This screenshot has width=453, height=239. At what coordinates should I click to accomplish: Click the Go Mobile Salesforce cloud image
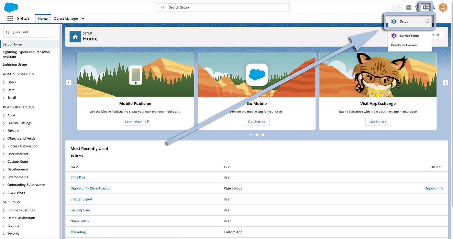pos(257,75)
